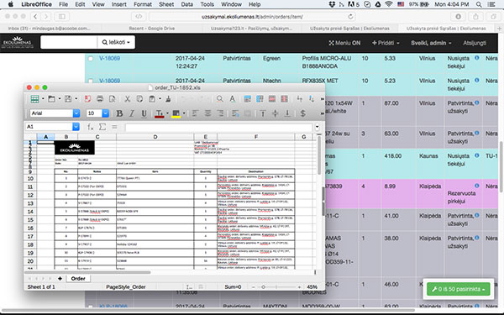The height and width of the screenshot is (315, 504).
Task: Select column D header
Action: [155, 137]
